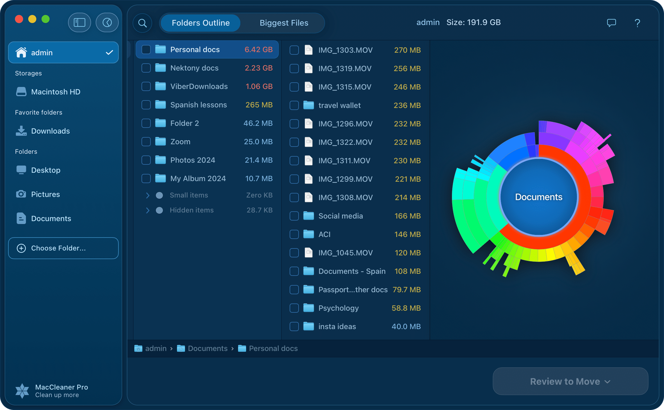664x410 pixels.
Task: Expand the Hidden items group
Action: [148, 210]
